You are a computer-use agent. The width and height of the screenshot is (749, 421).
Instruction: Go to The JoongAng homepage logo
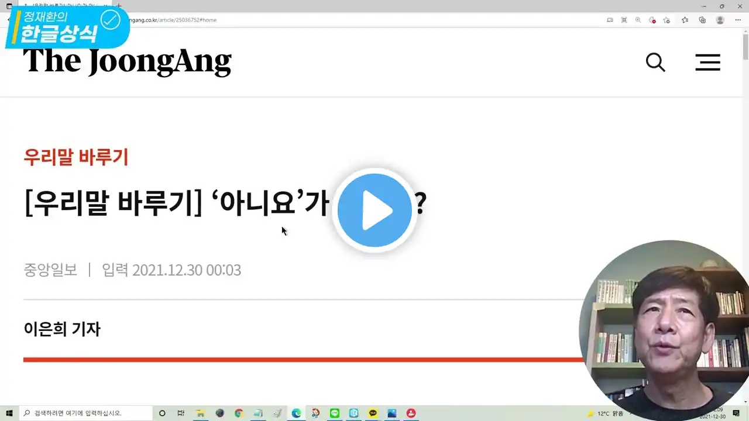tap(127, 61)
